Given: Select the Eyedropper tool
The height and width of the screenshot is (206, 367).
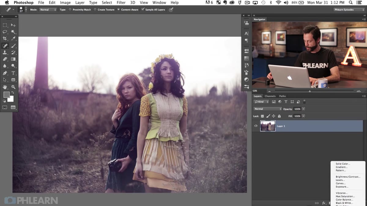Looking at the screenshot, I should point(13,39).
